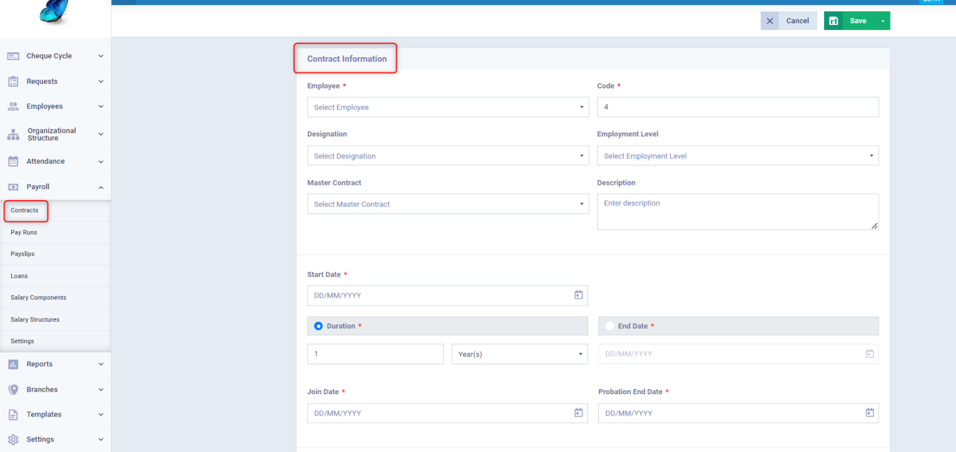This screenshot has width=956, height=452.
Task: Click the floppy disk icon on Save
Action: pos(834,21)
